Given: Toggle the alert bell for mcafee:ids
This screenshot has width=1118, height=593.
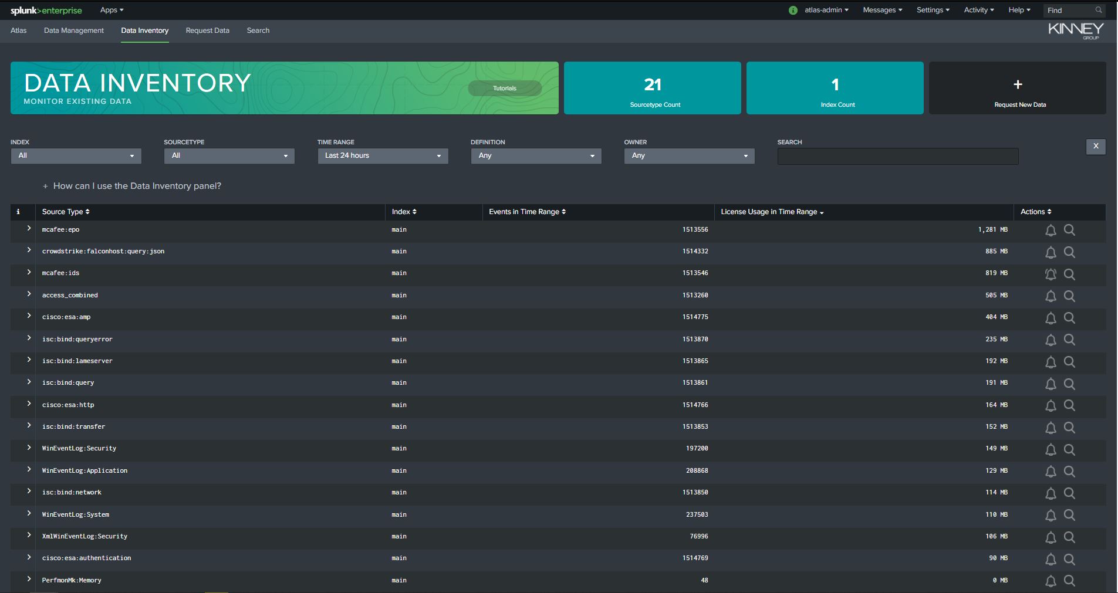Looking at the screenshot, I should point(1050,274).
